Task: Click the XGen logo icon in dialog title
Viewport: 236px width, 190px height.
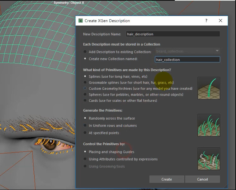Action: coord(81,21)
